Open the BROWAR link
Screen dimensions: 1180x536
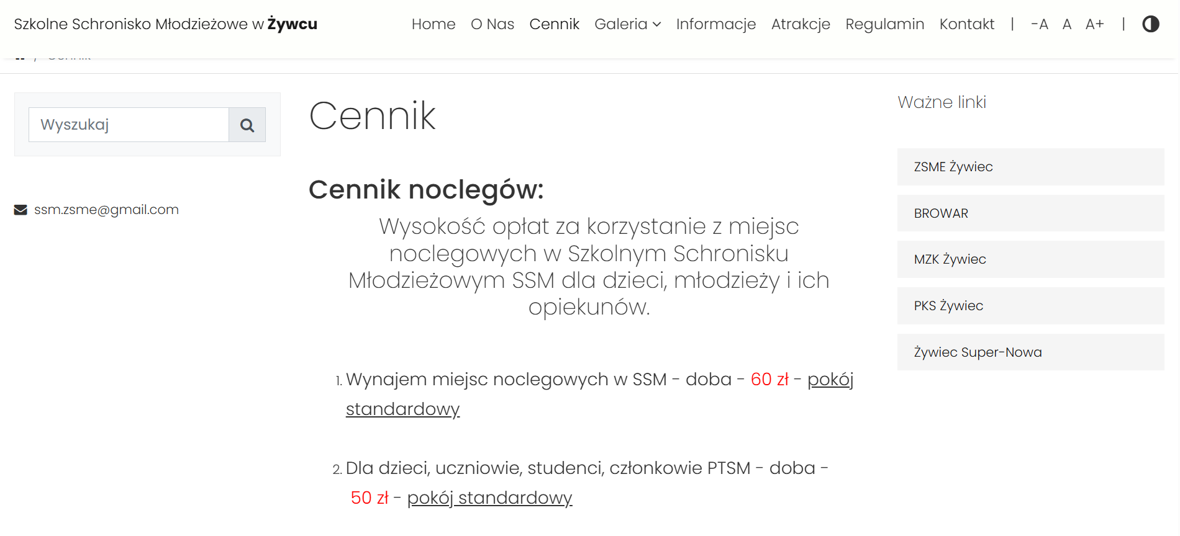point(941,213)
